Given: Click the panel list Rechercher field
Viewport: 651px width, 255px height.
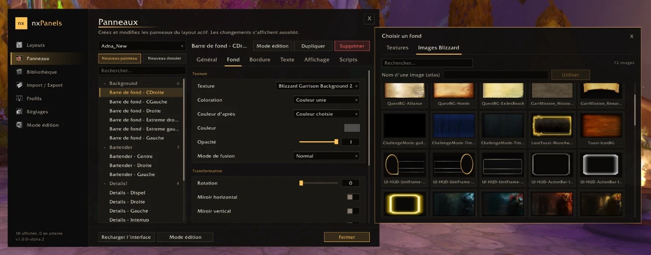Looking at the screenshot, I should (x=142, y=71).
